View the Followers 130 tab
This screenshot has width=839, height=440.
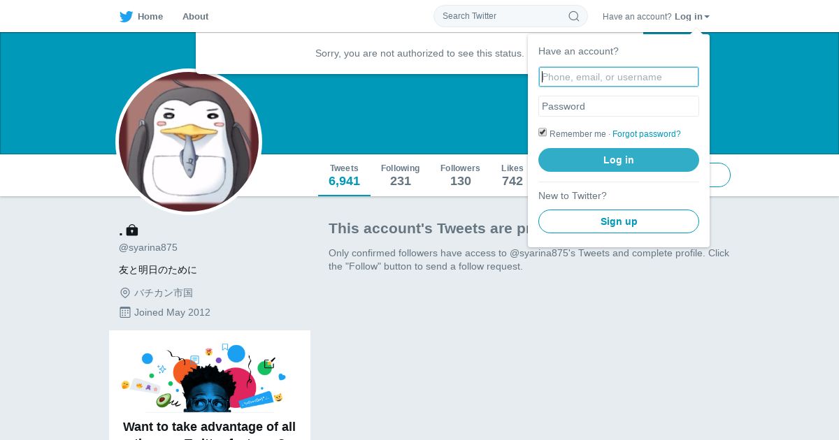coord(460,175)
